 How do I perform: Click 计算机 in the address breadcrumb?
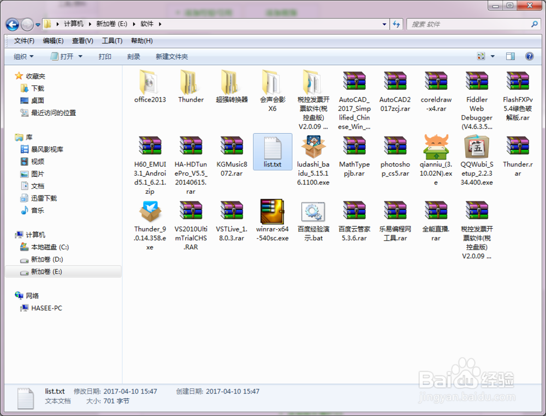pos(74,23)
